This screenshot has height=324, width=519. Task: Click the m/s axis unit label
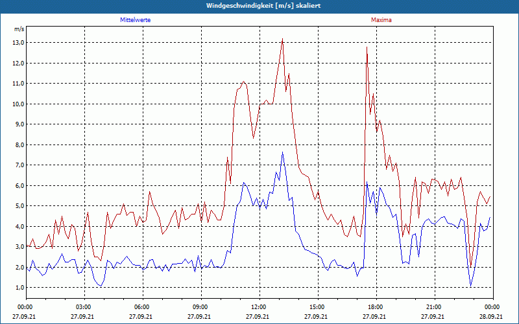click(19, 29)
